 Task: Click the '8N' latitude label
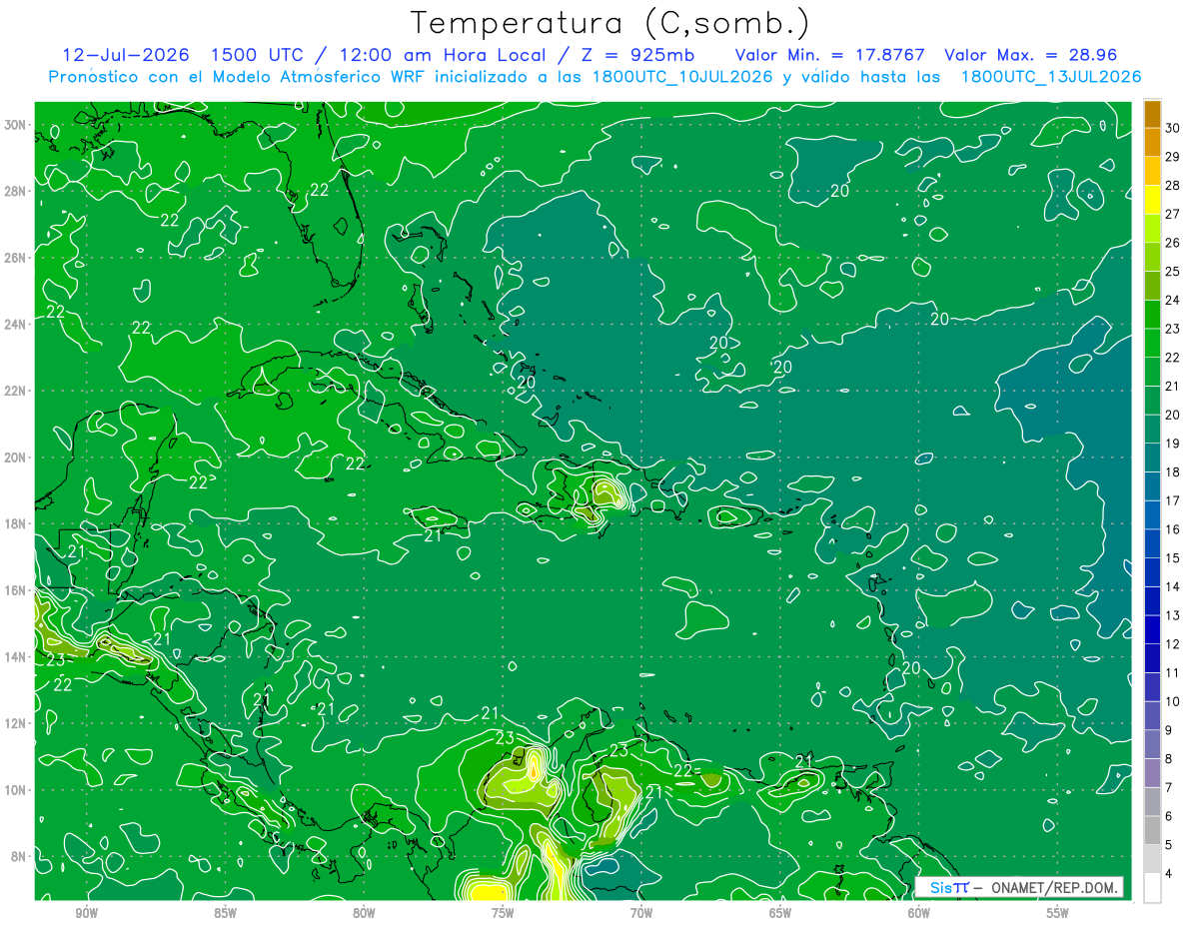20,856
